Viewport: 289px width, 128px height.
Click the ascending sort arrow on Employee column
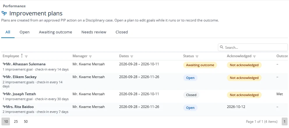coord(22,56)
